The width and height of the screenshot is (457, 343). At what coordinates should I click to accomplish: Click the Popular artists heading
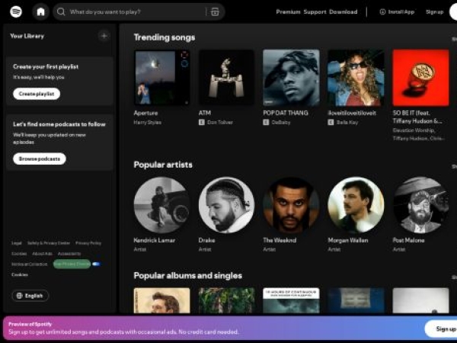point(163,165)
